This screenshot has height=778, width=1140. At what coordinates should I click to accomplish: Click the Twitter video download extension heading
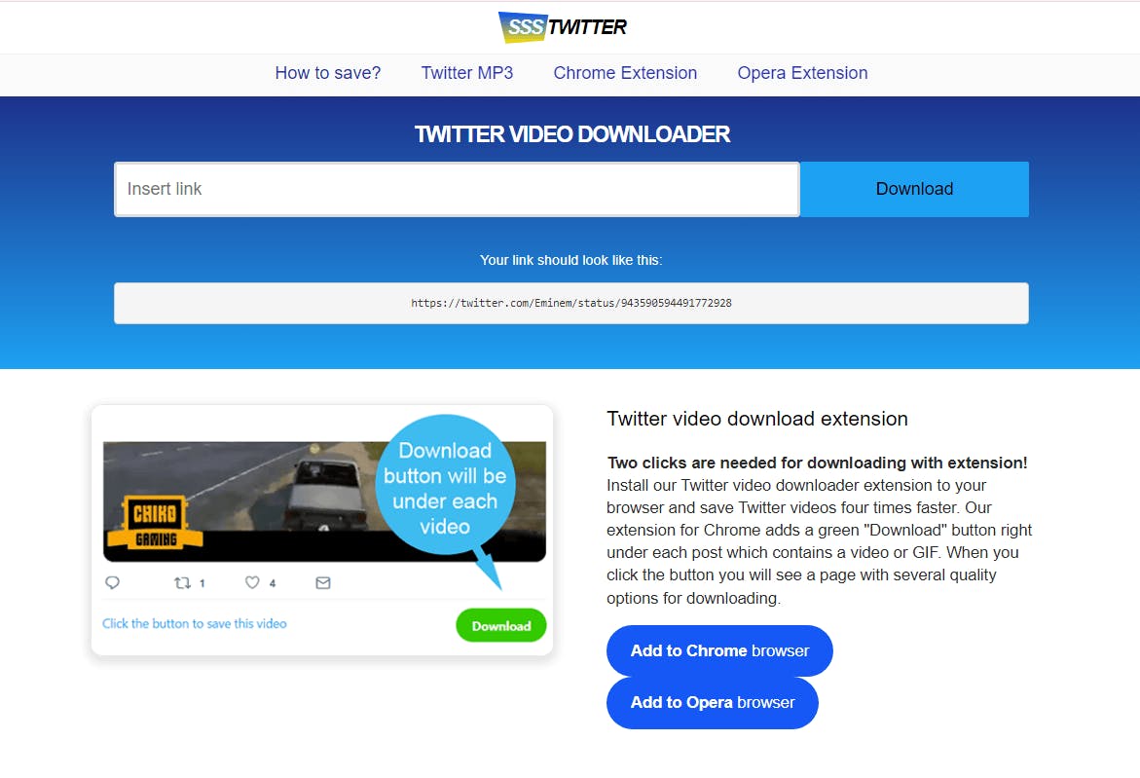(x=757, y=419)
